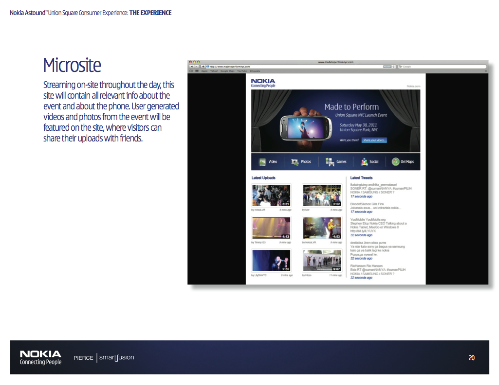The height and width of the screenshot is (385, 499).
Task: Click the Google Maps bookmark
Action: pyautogui.click(x=227, y=71)
